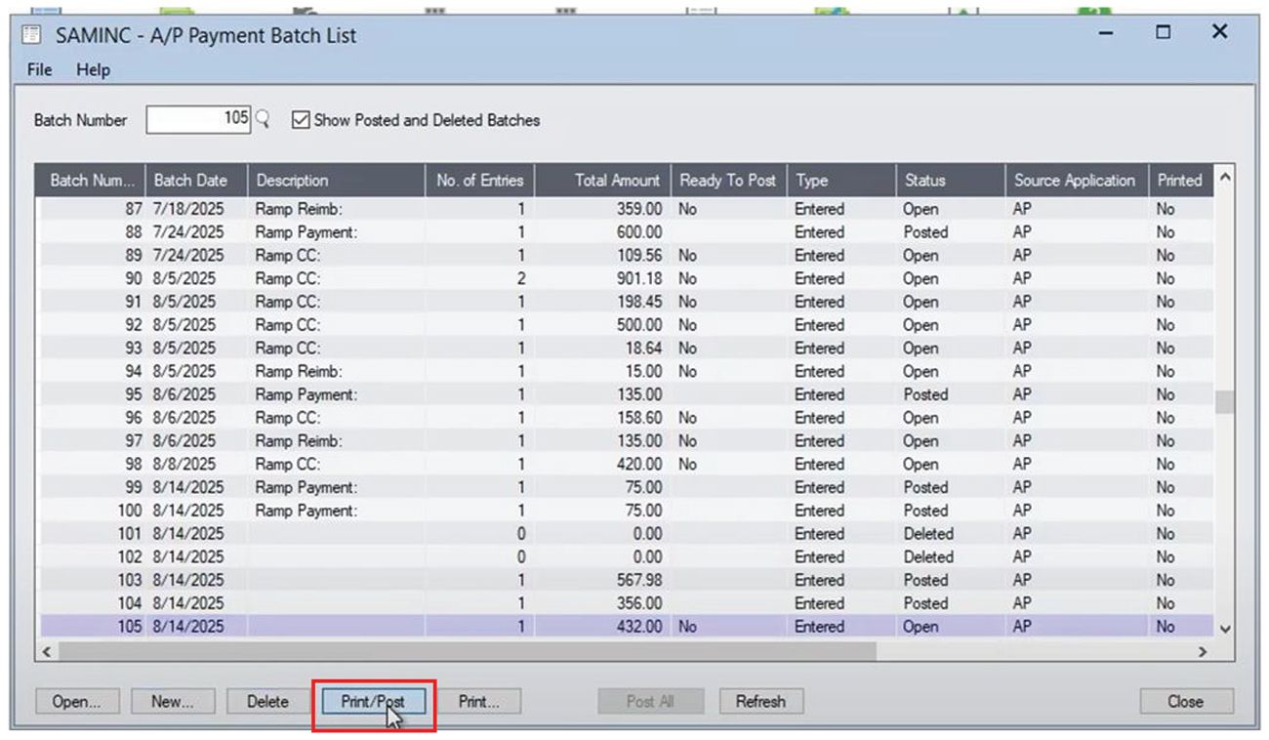Click Posted status of batch 88

coord(925,232)
